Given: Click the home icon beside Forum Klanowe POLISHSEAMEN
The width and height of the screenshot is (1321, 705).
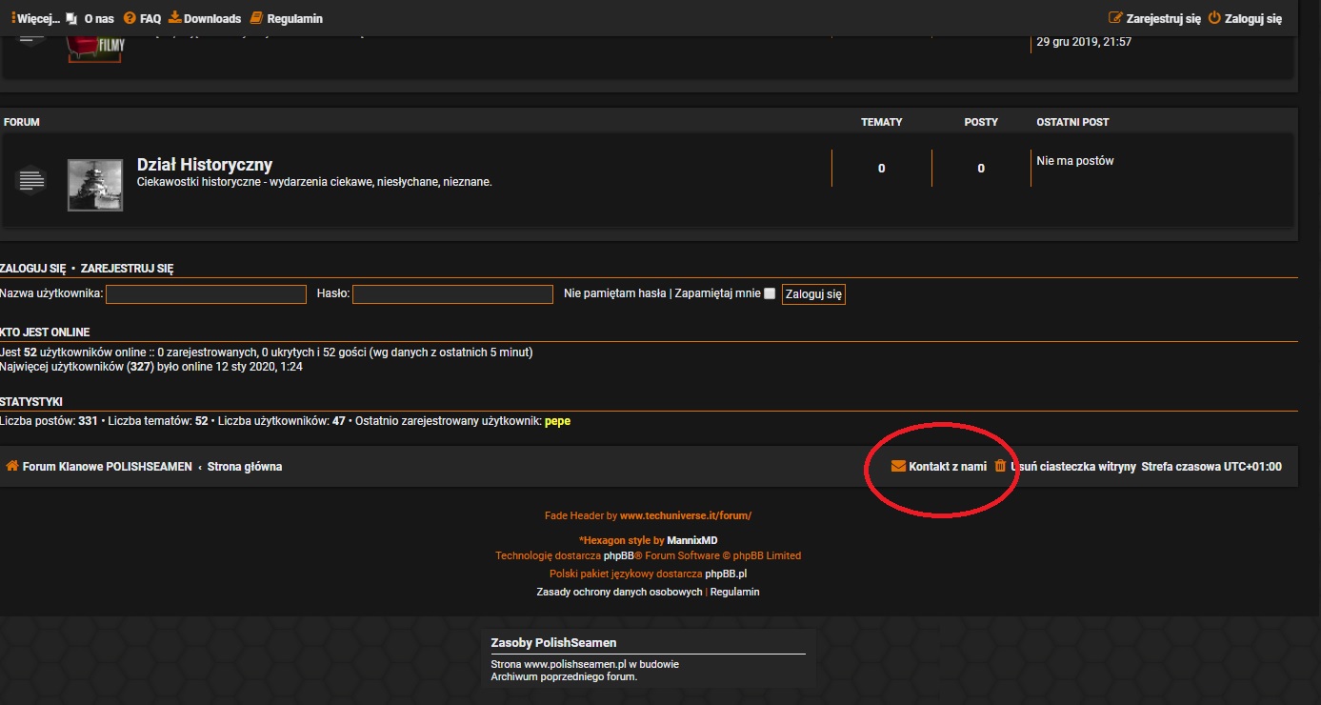Looking at the screenshot, I should pyautogui.click(x=12, y=467).
